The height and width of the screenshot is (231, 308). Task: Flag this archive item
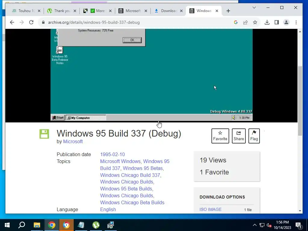[254, 136]
